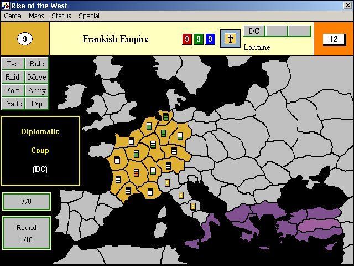
Task: Click the red 9 stat box
Action: tap(187, 39)
